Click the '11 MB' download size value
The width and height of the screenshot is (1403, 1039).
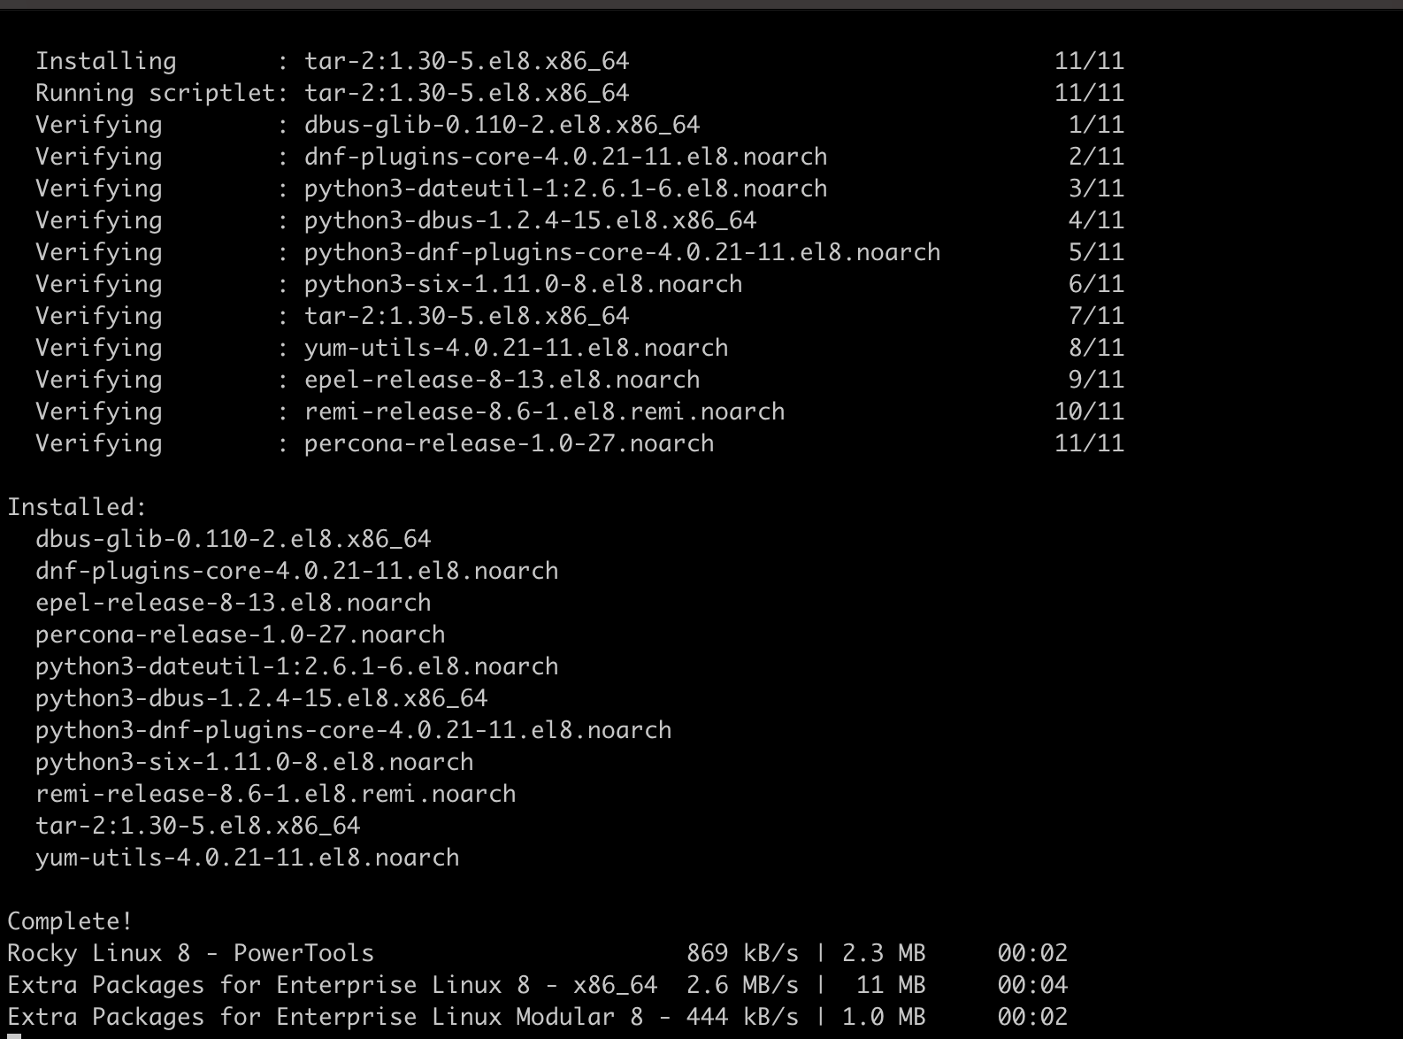pos(891,985)
